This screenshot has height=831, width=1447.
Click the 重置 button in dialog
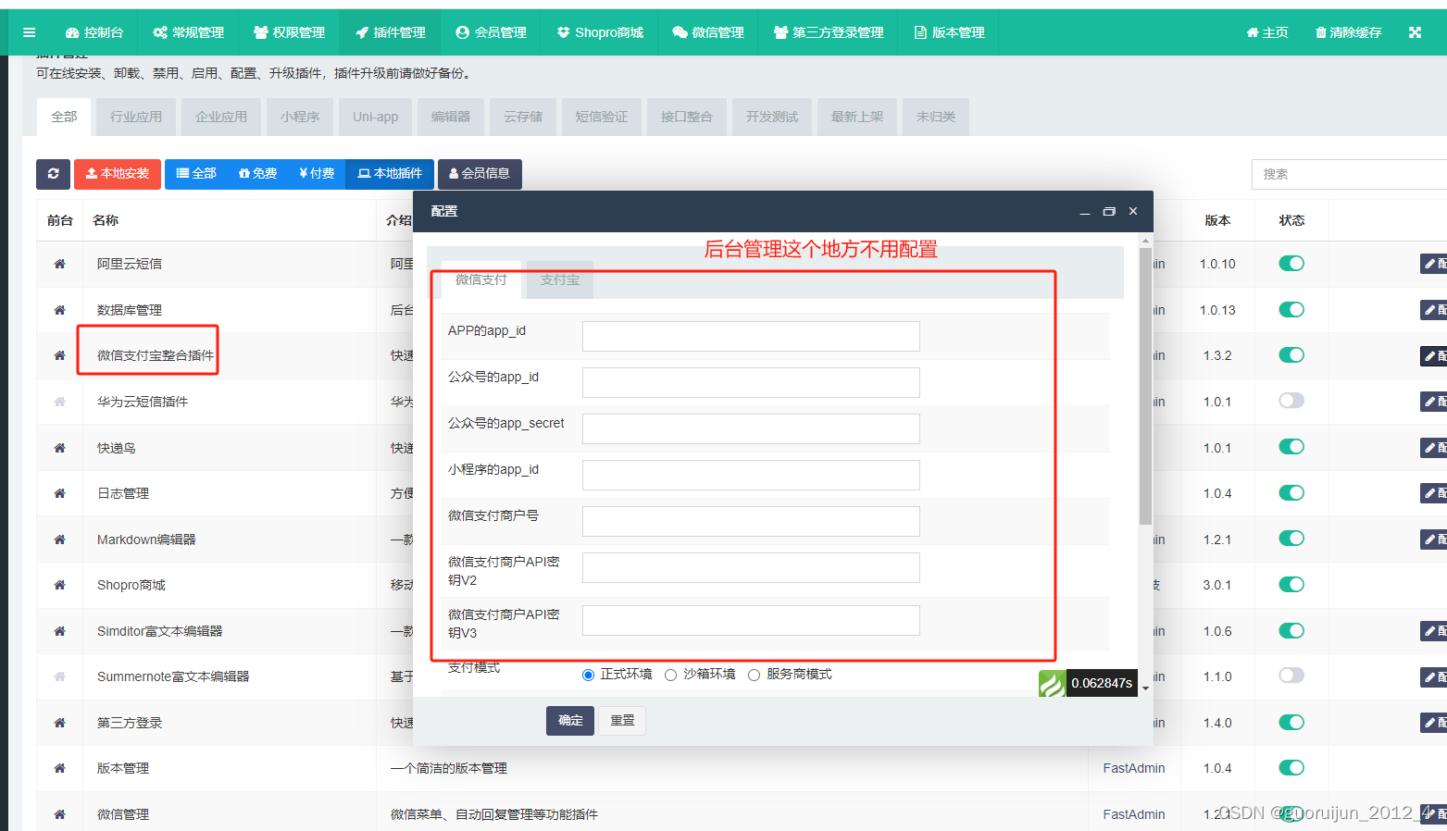(622, 721)
